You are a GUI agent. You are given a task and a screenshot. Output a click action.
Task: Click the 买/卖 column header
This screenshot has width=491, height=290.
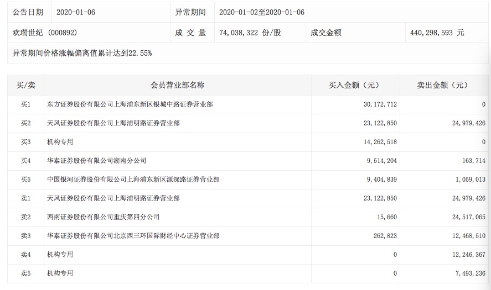(25, 85)
